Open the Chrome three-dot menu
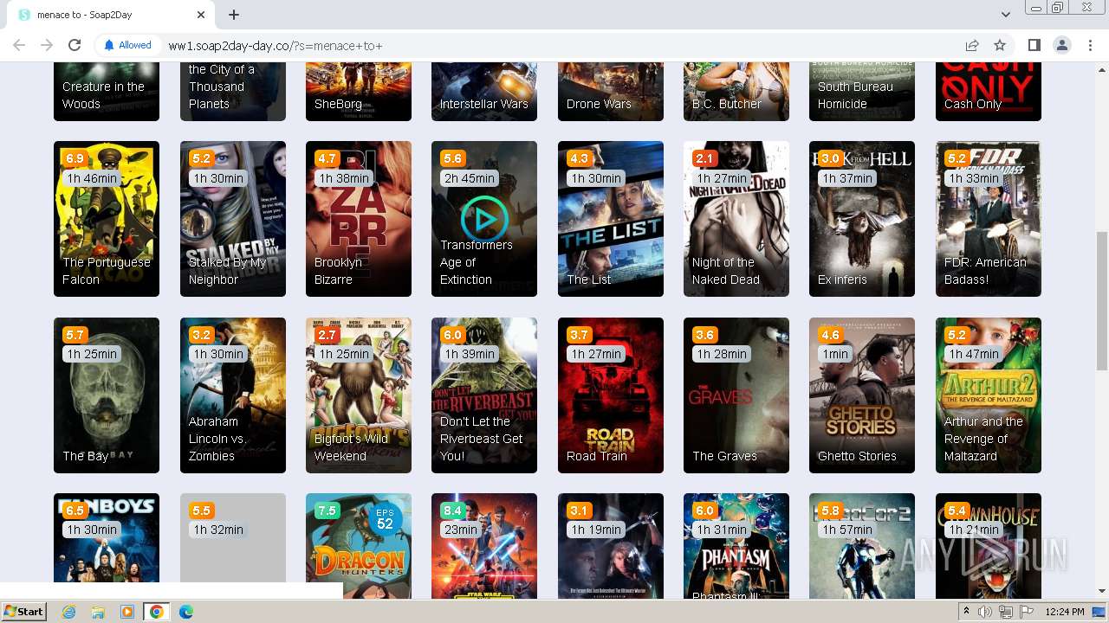The width and height of the screenshot is (1109, 623). pos(1090,45)
